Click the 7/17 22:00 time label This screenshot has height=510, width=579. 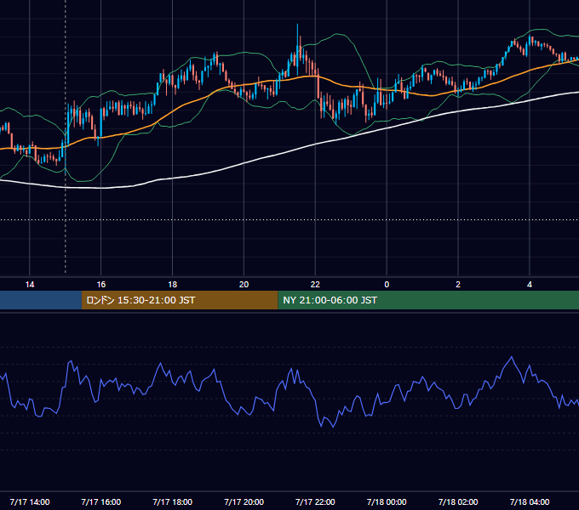[315, 501]
